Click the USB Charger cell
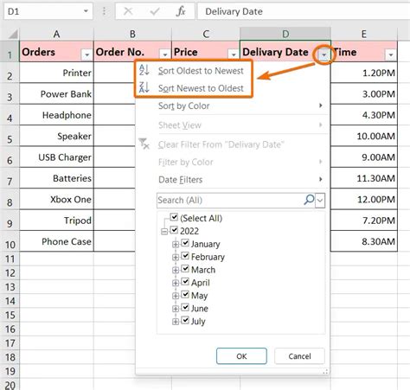 56,157
